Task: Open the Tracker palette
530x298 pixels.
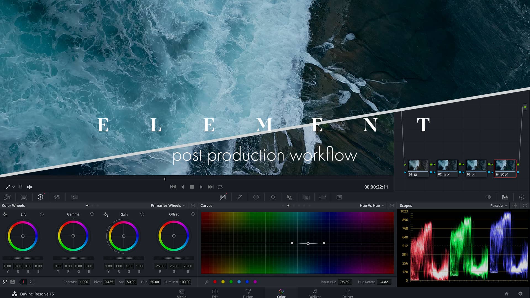Action: pos(273,197)
